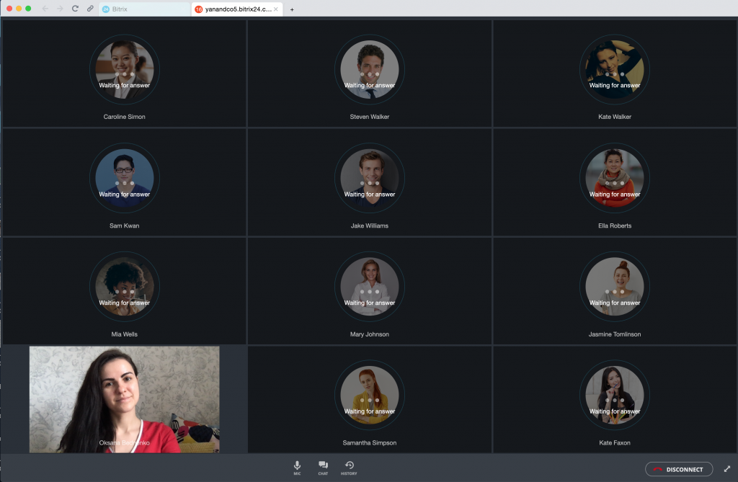Select Mia Wells' avatar tile

coord(125,287)
